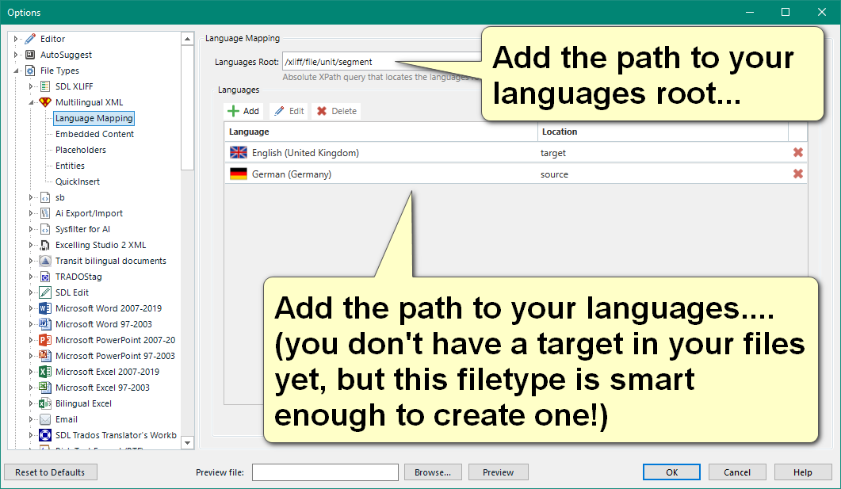Click the UK flag icon

pos(238,153)
